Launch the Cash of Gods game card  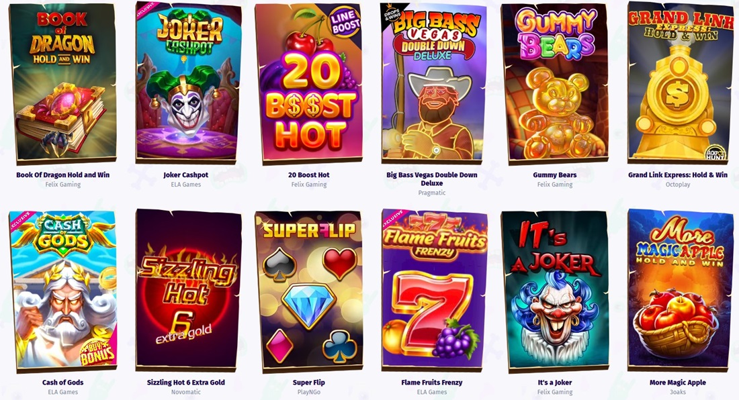click(x=63, y=291)
